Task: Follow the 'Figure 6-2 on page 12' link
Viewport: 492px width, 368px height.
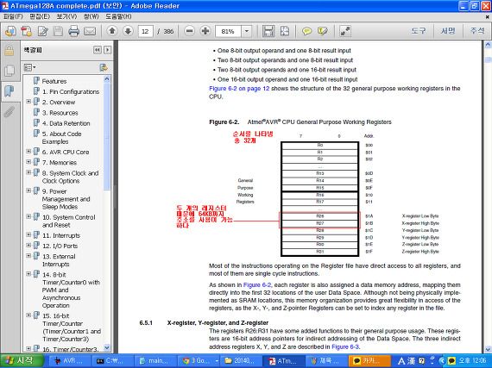Action: pos(239,89)
